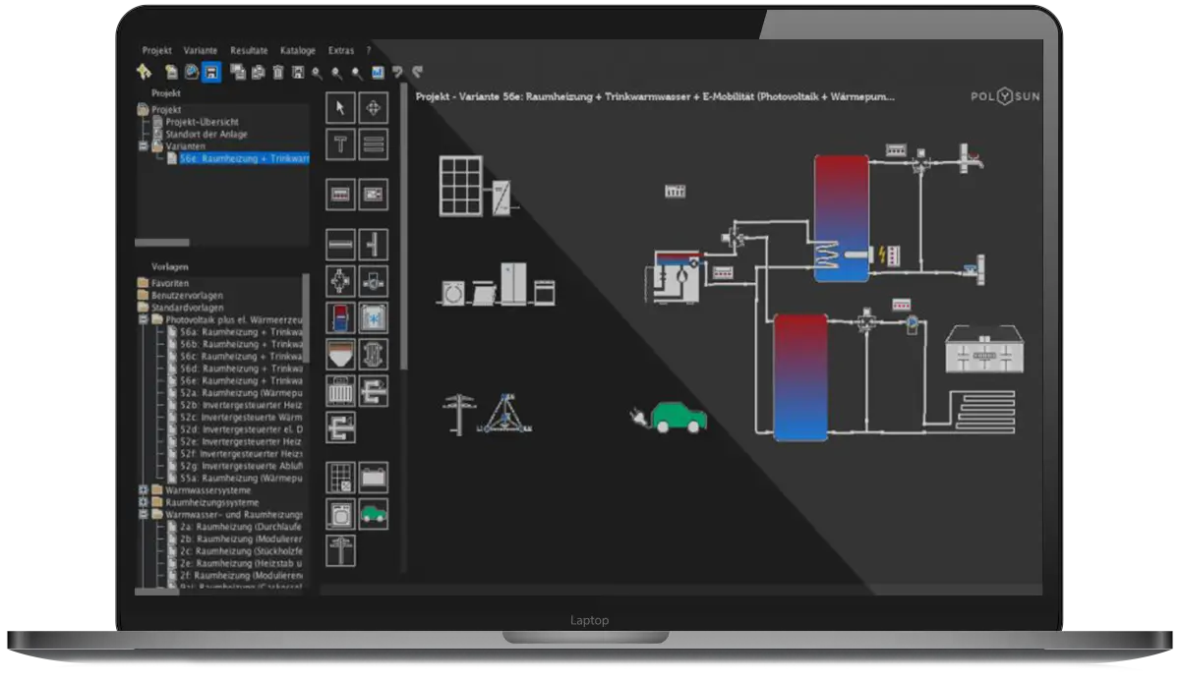Launch the project wizard toolbar icon
The image size is (1180, 681).
point(145,72)
